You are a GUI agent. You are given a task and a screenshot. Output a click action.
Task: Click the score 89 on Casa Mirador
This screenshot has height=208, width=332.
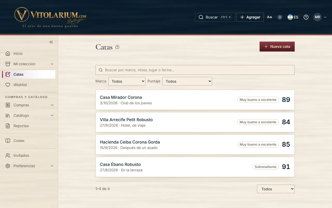click(x=286, y=100)
